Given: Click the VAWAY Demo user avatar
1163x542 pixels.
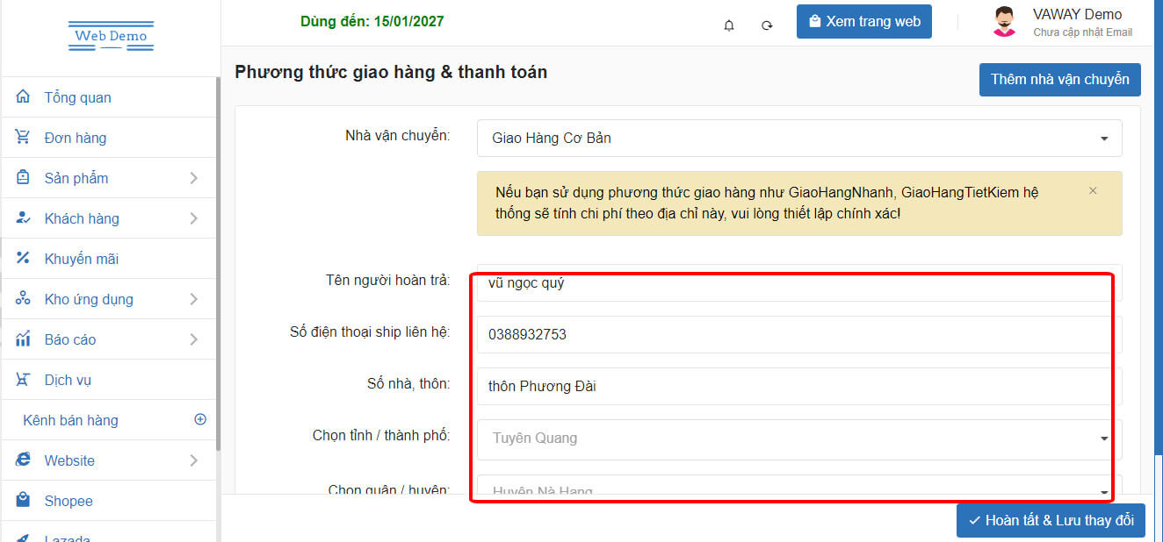Looking at the screenshot, I should pyautogui.click(x=1004, y=22).
